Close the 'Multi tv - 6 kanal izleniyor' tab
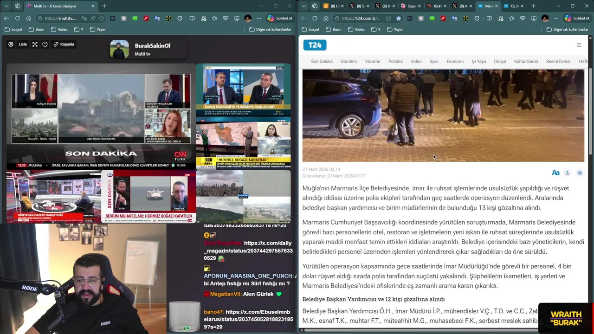Image resolution: width=594 pixels, height=334 pixels. click(x=93, y=6)
